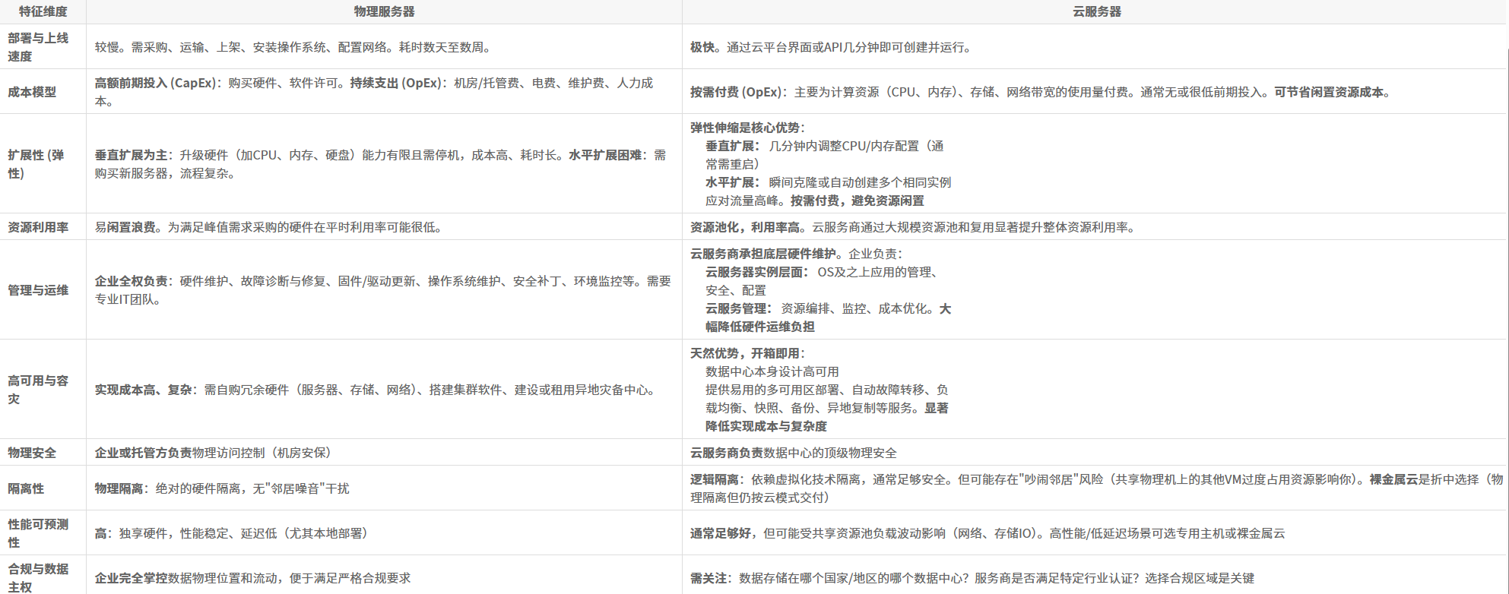The image size is (1509, 594).
Task: Click the 企业完全掌控 bold text
Action: coord(131,578)
